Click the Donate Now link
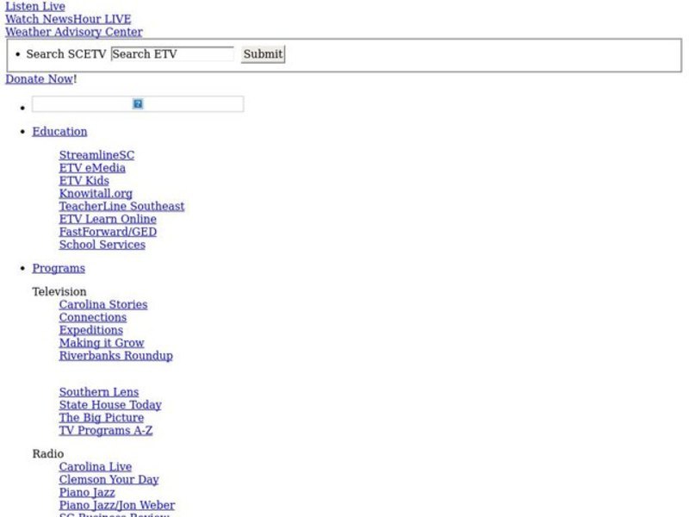Viewport: 689px width, 517px height. [x=39, y=78]
